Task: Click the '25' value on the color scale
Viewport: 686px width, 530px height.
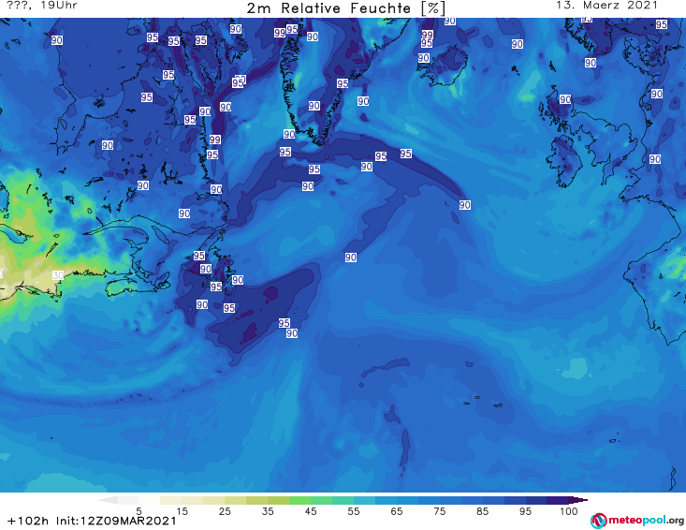Action: 225,511
